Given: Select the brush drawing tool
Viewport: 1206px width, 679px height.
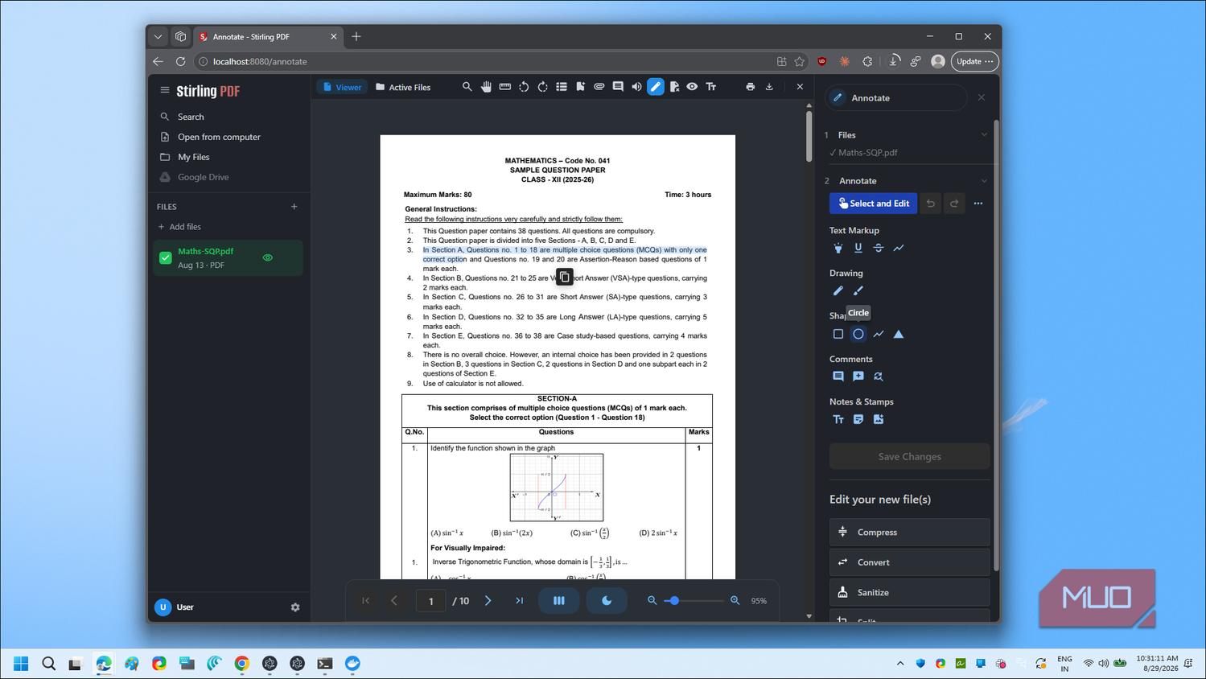Looking at the screenshot, I should pyautogui.click(x=858, y=290).
